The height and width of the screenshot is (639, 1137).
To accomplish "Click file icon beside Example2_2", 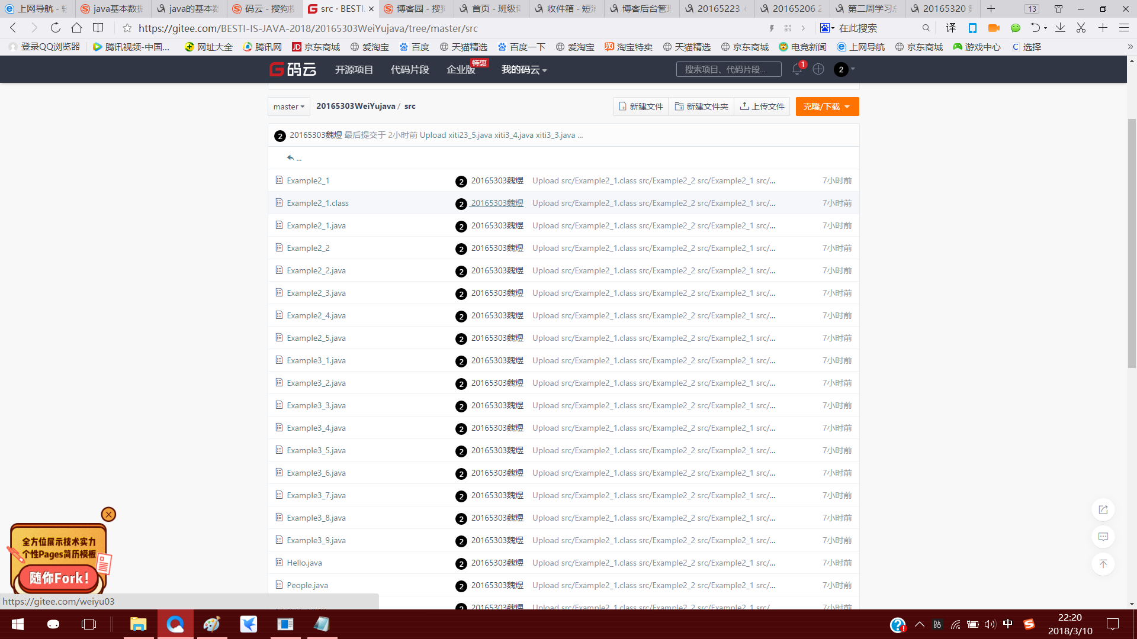I will coord(279,247).
